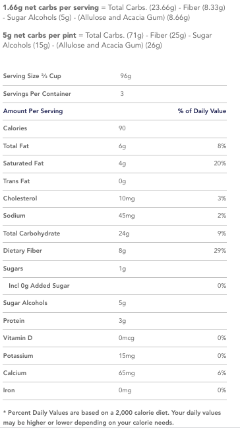Screen dimensions: 240x428
Task: Click the Total Fat label
Action: (16, 146)
